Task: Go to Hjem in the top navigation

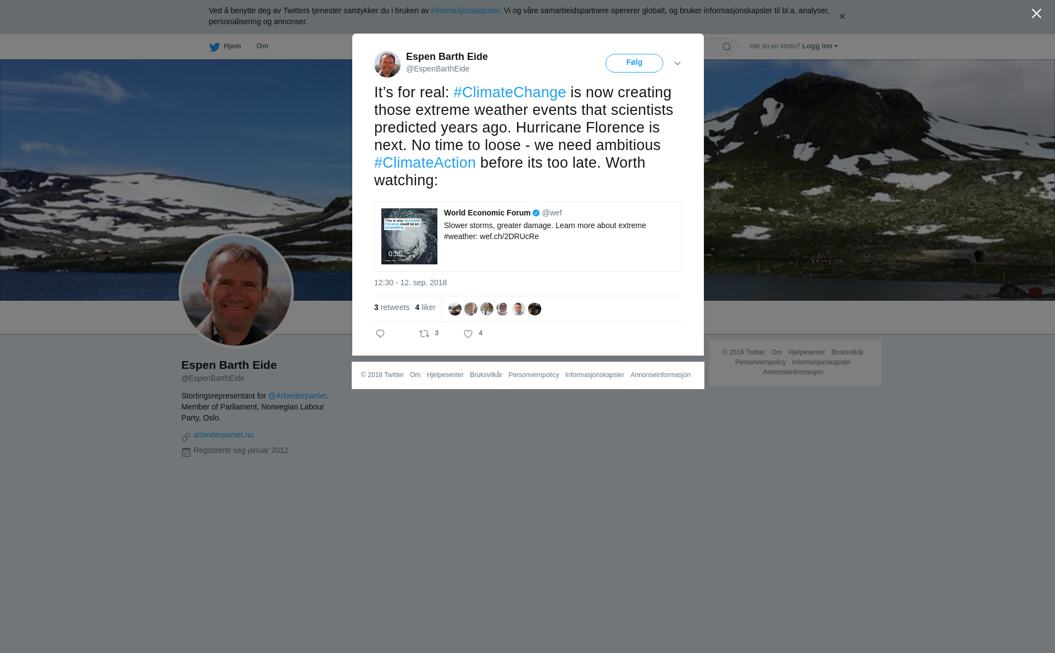Action: pos(232,46)
